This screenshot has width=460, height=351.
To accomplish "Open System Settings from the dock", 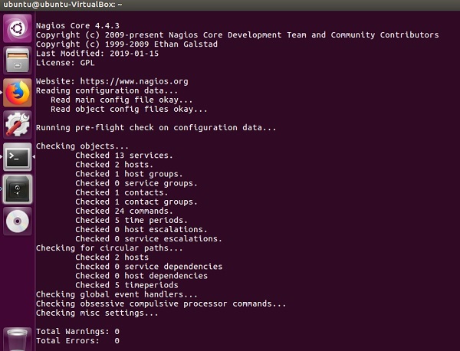I will click(x=17, y=124).
